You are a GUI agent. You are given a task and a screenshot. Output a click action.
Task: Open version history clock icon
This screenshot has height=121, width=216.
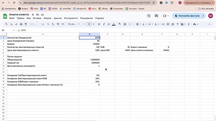pyautogui.click(x=149, y=16)
